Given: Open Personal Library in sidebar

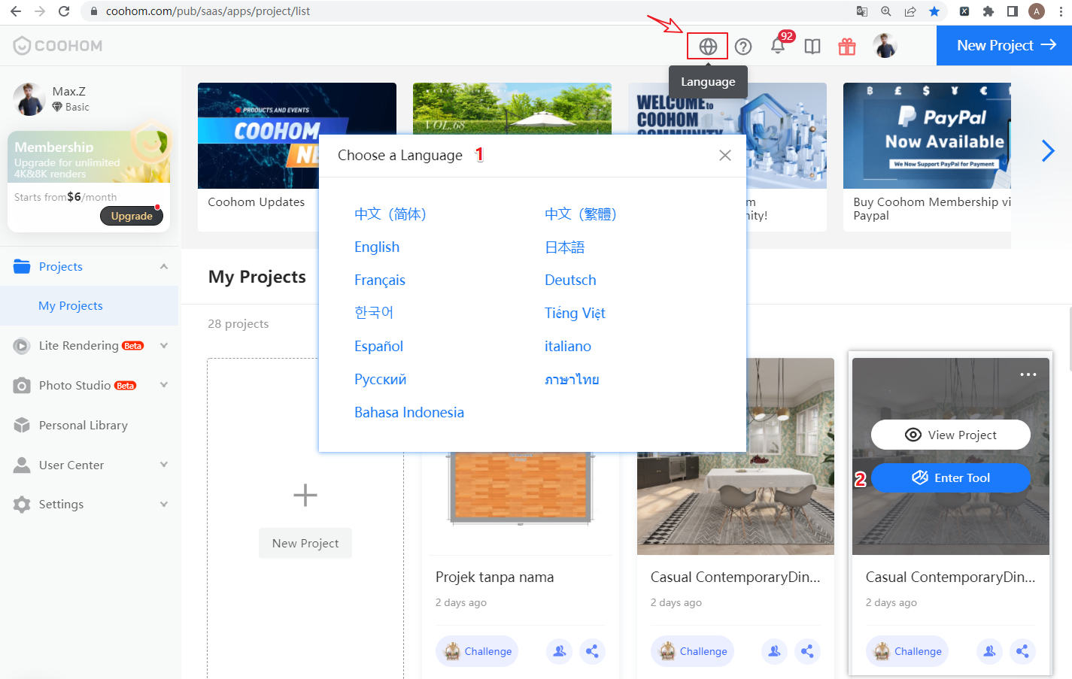Looking at the screenshot, I should pos(83,426).
